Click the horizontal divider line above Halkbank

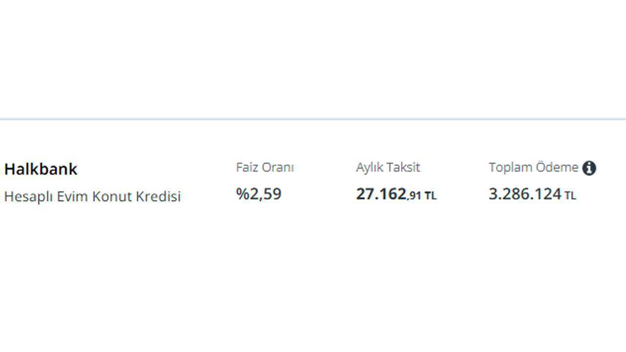click(x=313, y=119)
